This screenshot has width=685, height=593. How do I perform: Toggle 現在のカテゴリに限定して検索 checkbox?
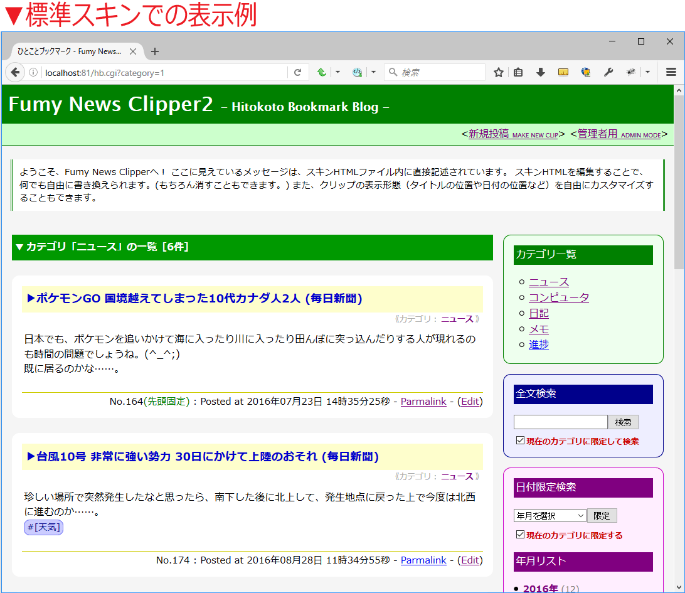point(520,440)
